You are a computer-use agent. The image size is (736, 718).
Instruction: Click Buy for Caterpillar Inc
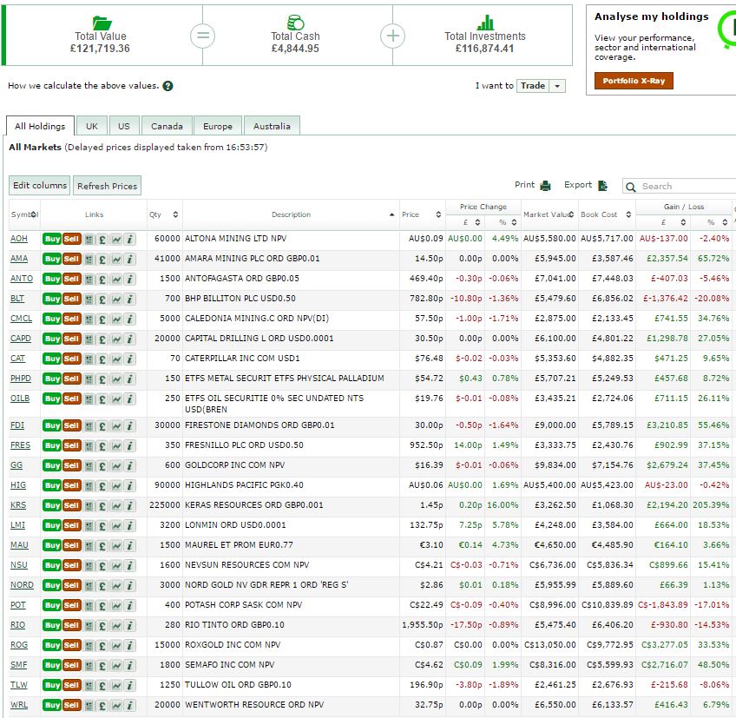52,359
